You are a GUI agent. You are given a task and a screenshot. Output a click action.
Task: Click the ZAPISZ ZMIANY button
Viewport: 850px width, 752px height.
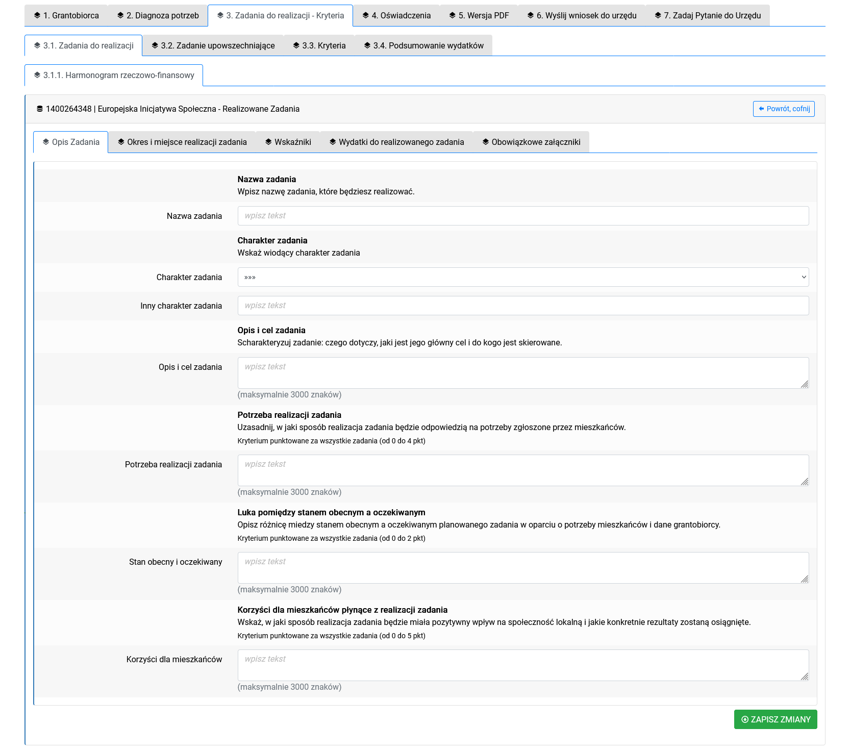(775, 719)
